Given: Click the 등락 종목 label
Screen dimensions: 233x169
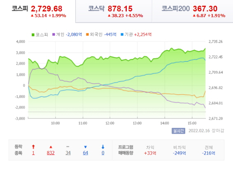Looking at the screenshot, I should click(18, 150).
